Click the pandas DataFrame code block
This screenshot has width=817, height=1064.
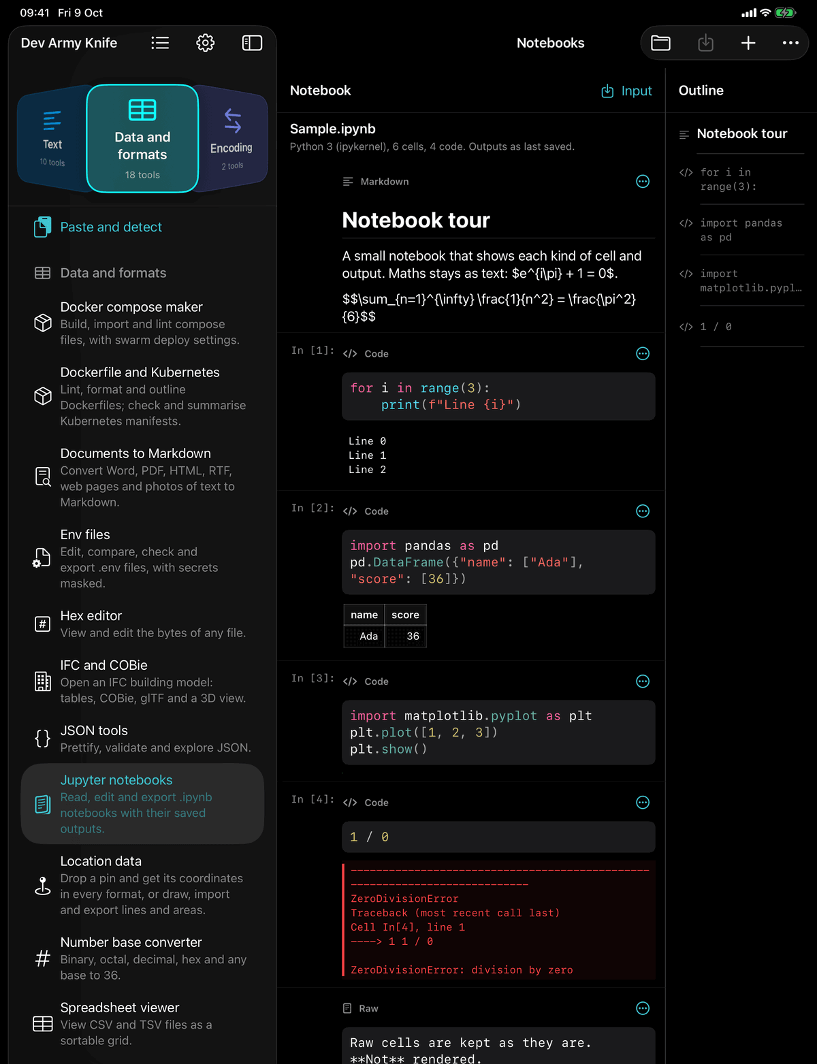pos(498,562)
